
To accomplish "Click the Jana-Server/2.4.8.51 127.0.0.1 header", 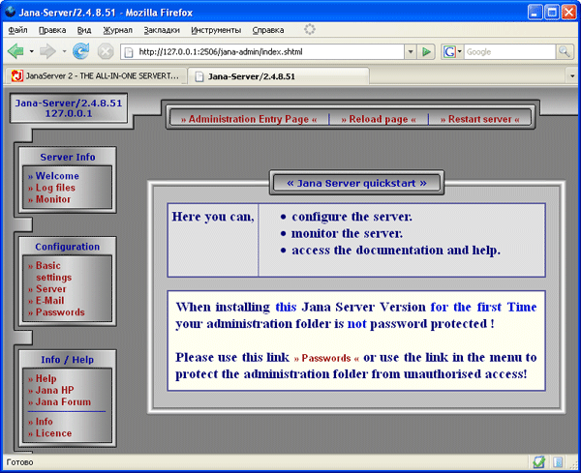I will 69,108.
